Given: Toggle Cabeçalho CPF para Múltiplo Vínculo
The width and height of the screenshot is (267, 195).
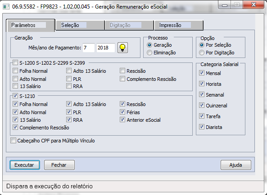Looking at the screenshot, I should pos(13,141).
